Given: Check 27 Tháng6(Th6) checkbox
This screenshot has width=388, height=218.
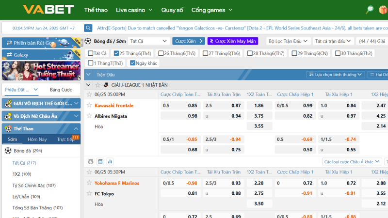Looking at the screenshot, I should click(205, 53).
